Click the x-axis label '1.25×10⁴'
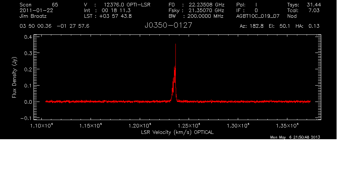Viewport: 343px width, 174px height. click(189, 125)
